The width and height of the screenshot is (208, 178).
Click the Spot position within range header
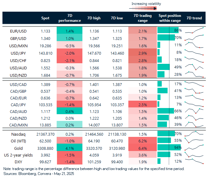pos(170,18)
